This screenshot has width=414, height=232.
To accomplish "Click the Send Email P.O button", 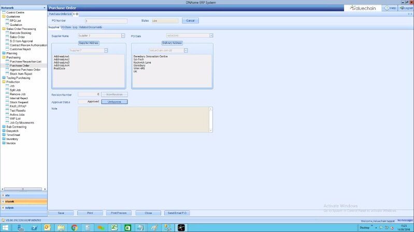I will click(x=177, y=213).
